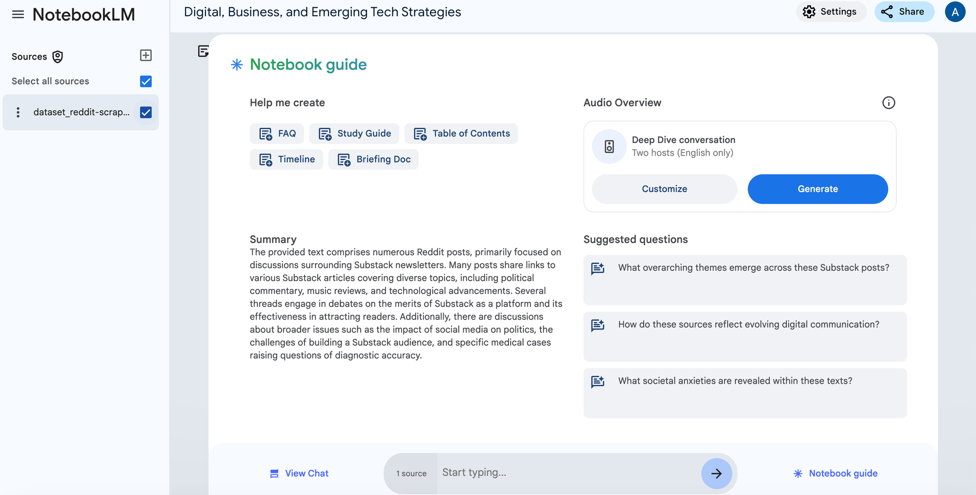Click the Start typing chat input
Screen dimensions: 976x495
tap(566, 473)
